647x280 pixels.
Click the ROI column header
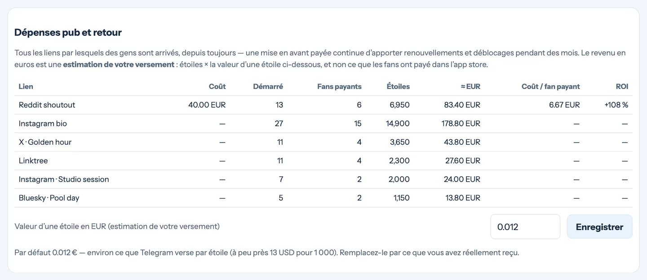tap(622, 86)
